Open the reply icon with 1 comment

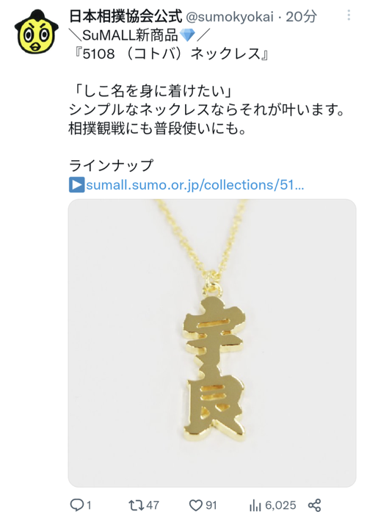click(76, 505)
